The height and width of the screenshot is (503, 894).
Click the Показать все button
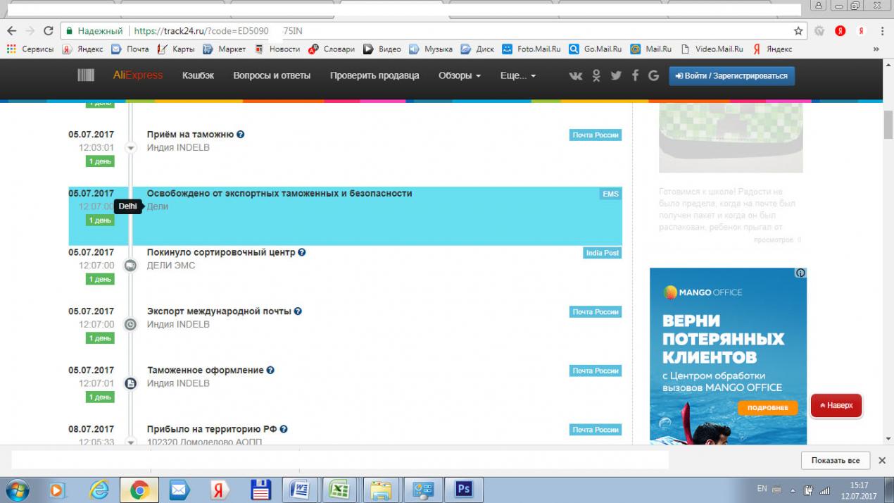835,460
